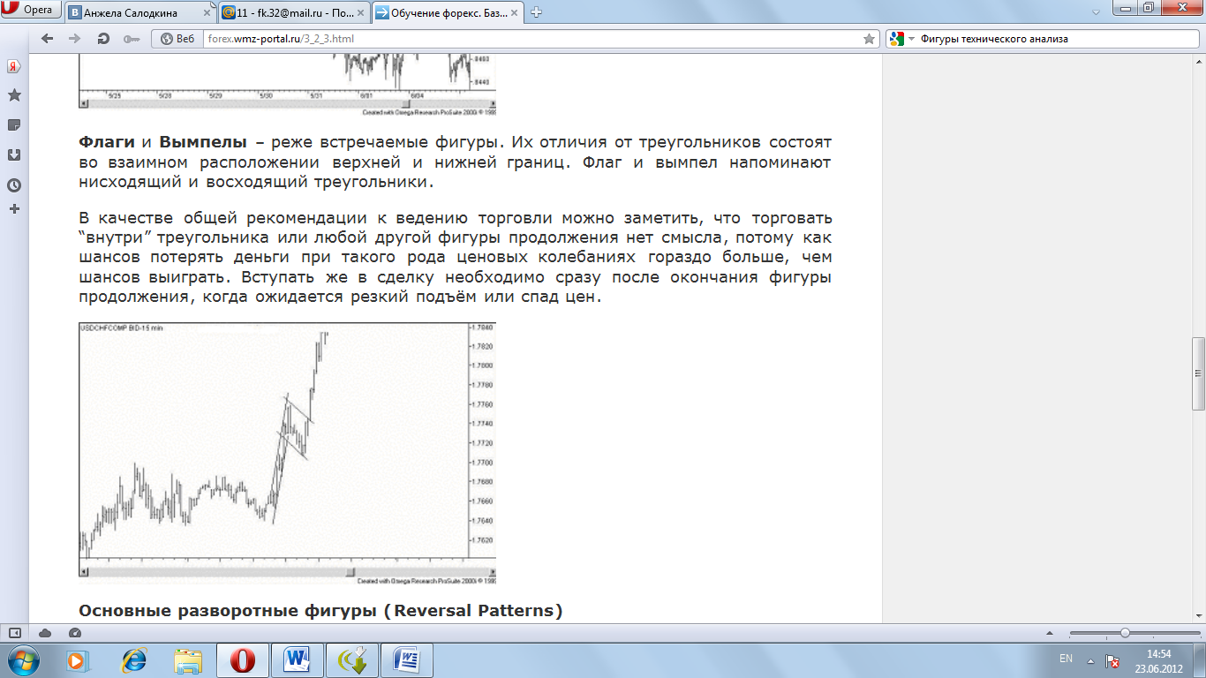Open the download manager green arrow taskbar icon
The height and width of the screenshot is (678, 1206).
351,659
